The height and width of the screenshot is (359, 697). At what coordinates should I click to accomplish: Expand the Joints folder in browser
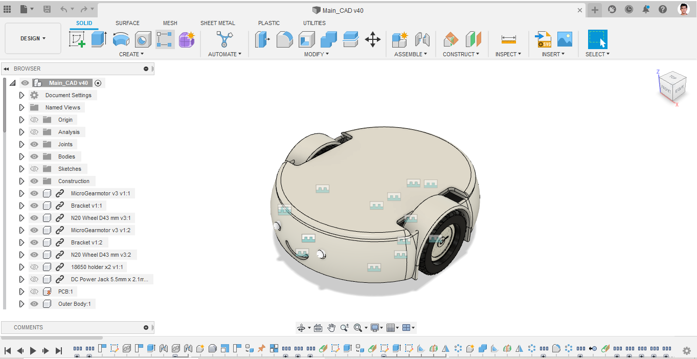pos(21,144)
